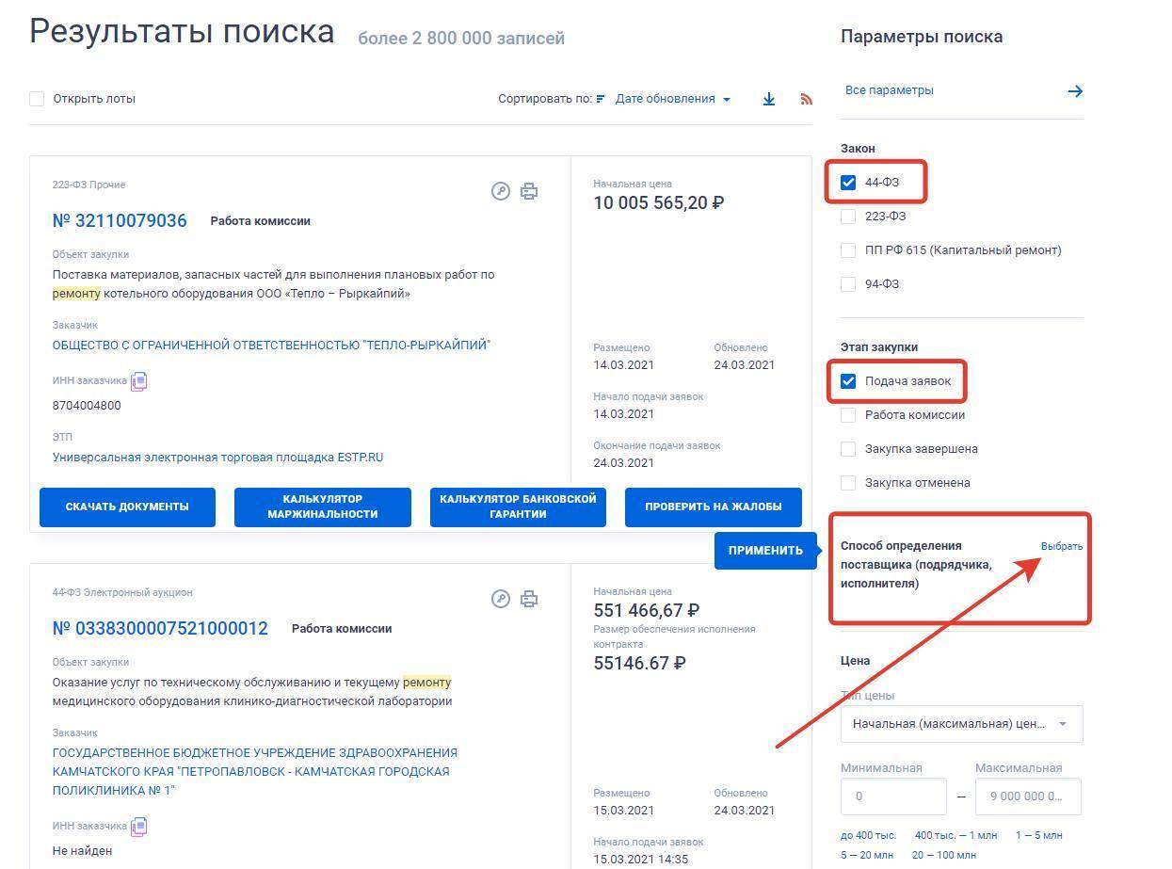Click the arrow next to Все параметры
This screenshot has width=1172, height=869.
pos(1075,91)
